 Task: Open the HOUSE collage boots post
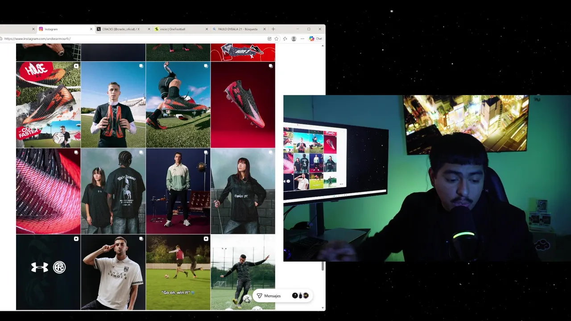(x=48, y=105)
